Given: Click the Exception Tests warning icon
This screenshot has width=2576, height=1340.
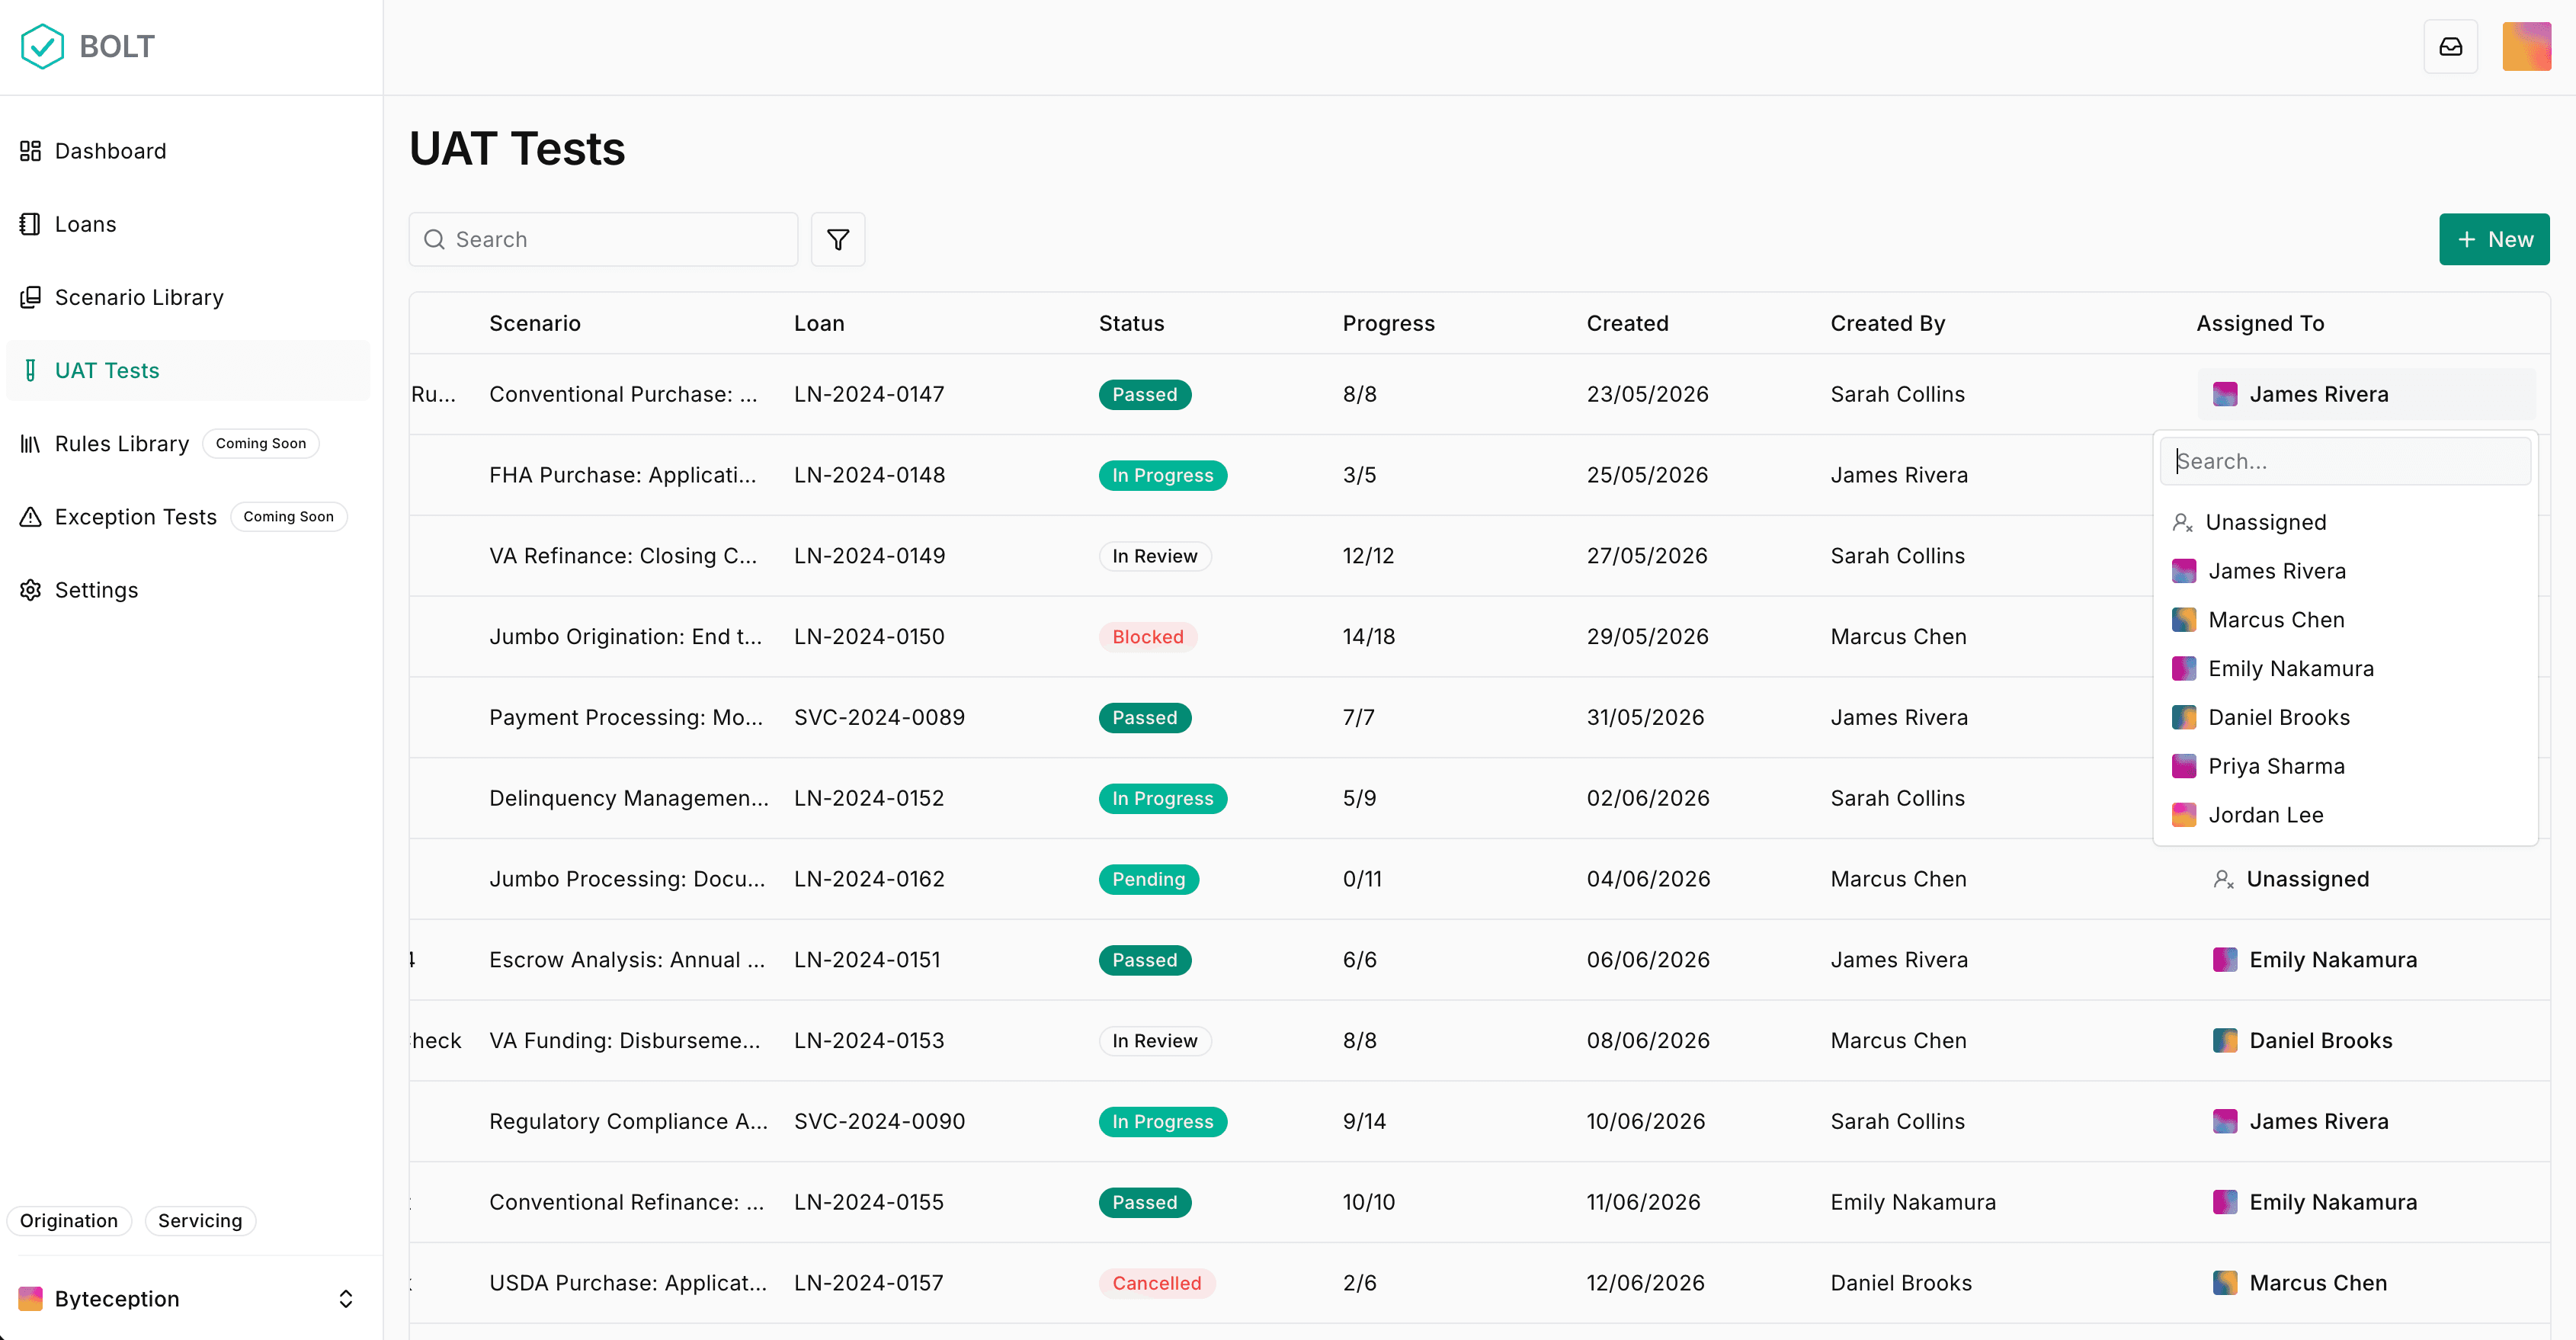Looking at the screenshot, I should pyautogui.click(x=31, y=516).
